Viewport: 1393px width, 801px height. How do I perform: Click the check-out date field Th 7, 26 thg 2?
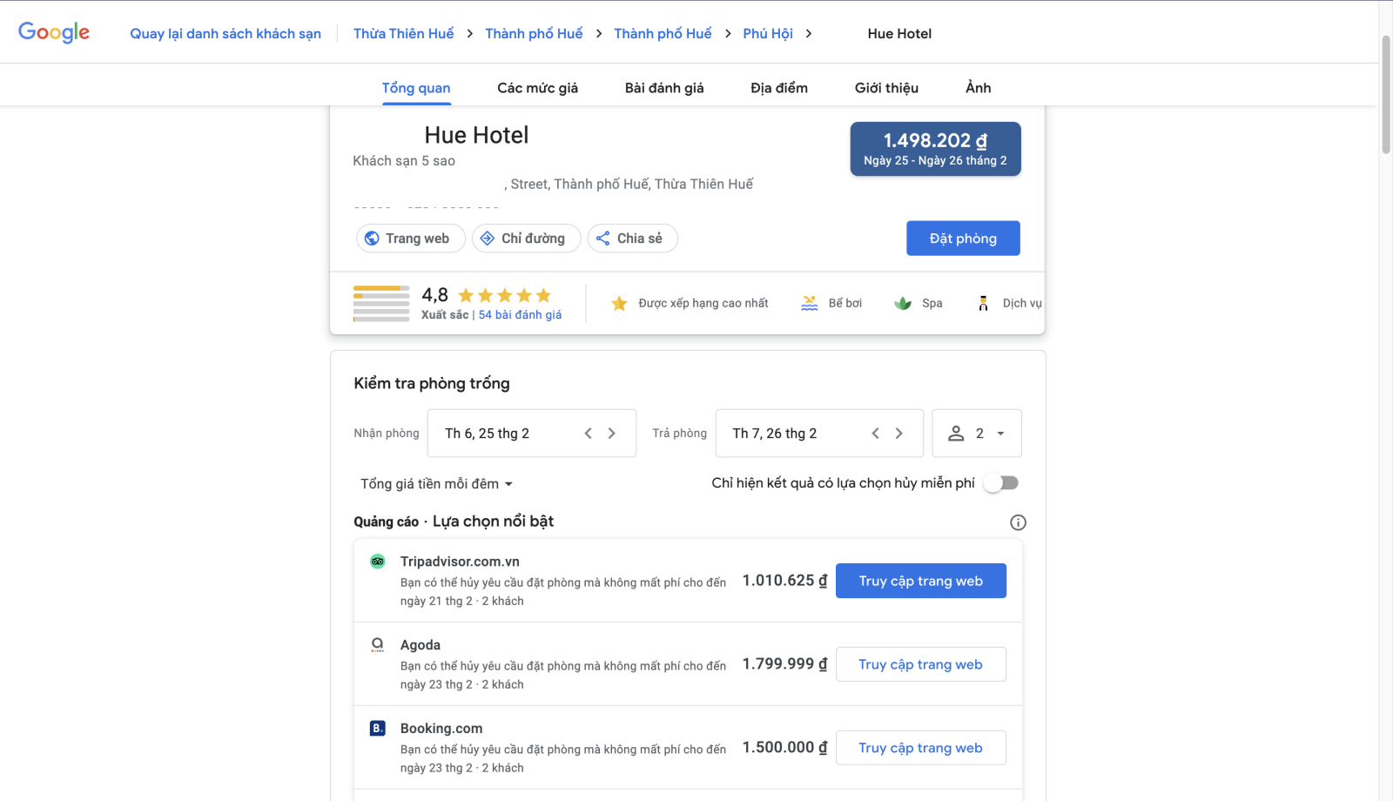pos(819,434)
